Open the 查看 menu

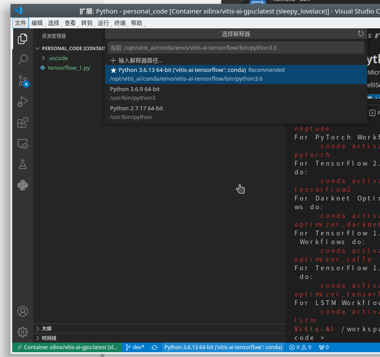click(x=70, y=23)
